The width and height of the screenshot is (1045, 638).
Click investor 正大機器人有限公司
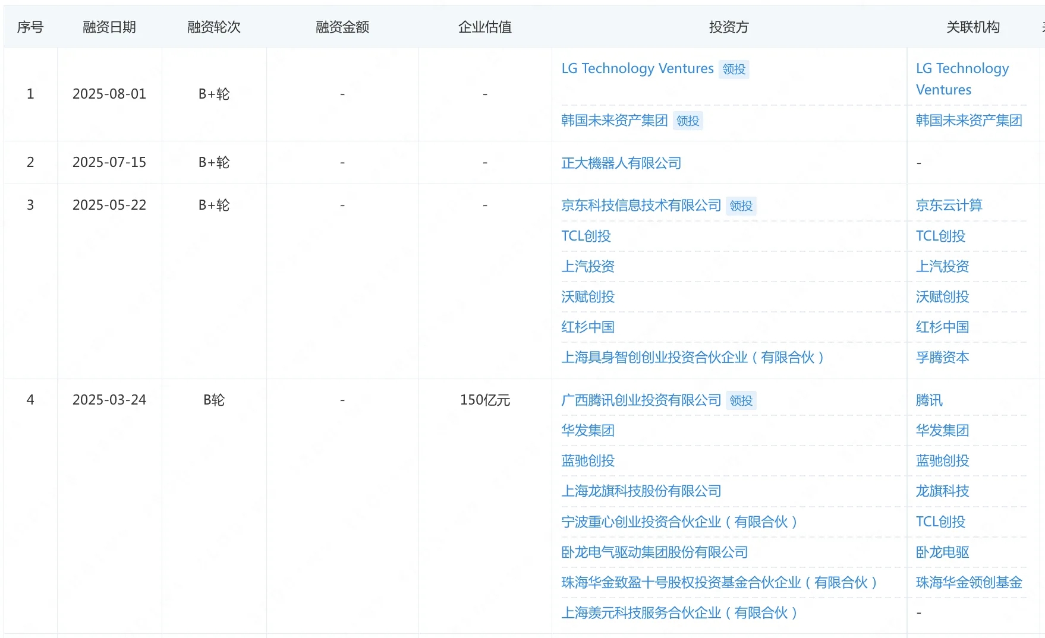click(x=621, y=163)
